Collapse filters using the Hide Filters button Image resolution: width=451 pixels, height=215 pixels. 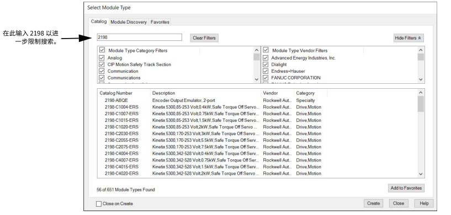(408, 38)
